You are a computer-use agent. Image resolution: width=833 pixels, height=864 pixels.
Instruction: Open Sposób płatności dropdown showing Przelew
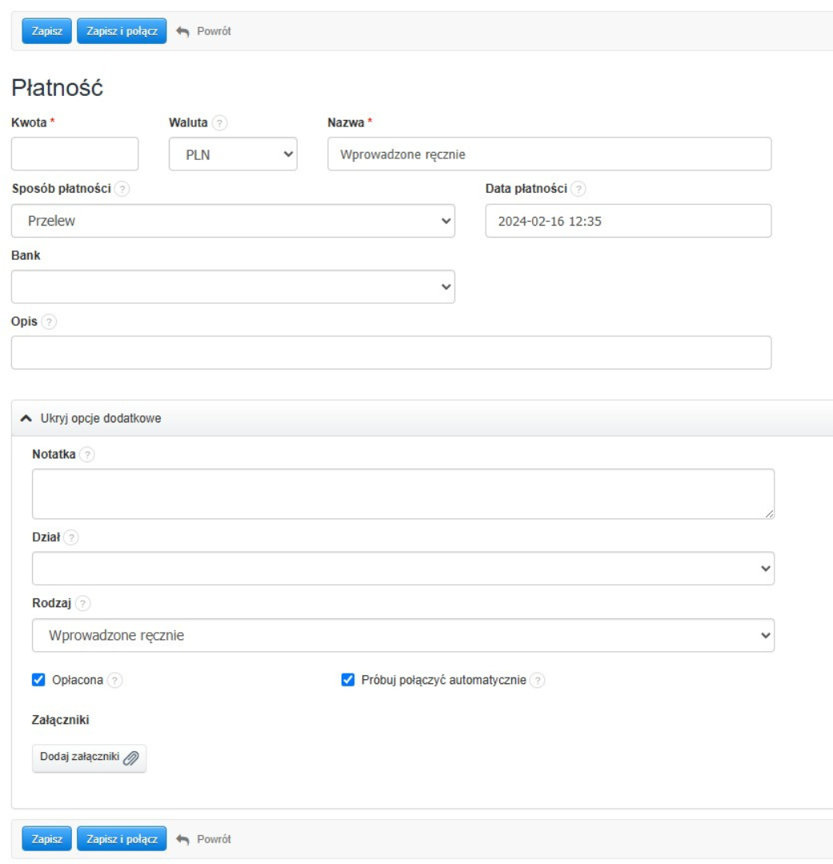(233, 221)
